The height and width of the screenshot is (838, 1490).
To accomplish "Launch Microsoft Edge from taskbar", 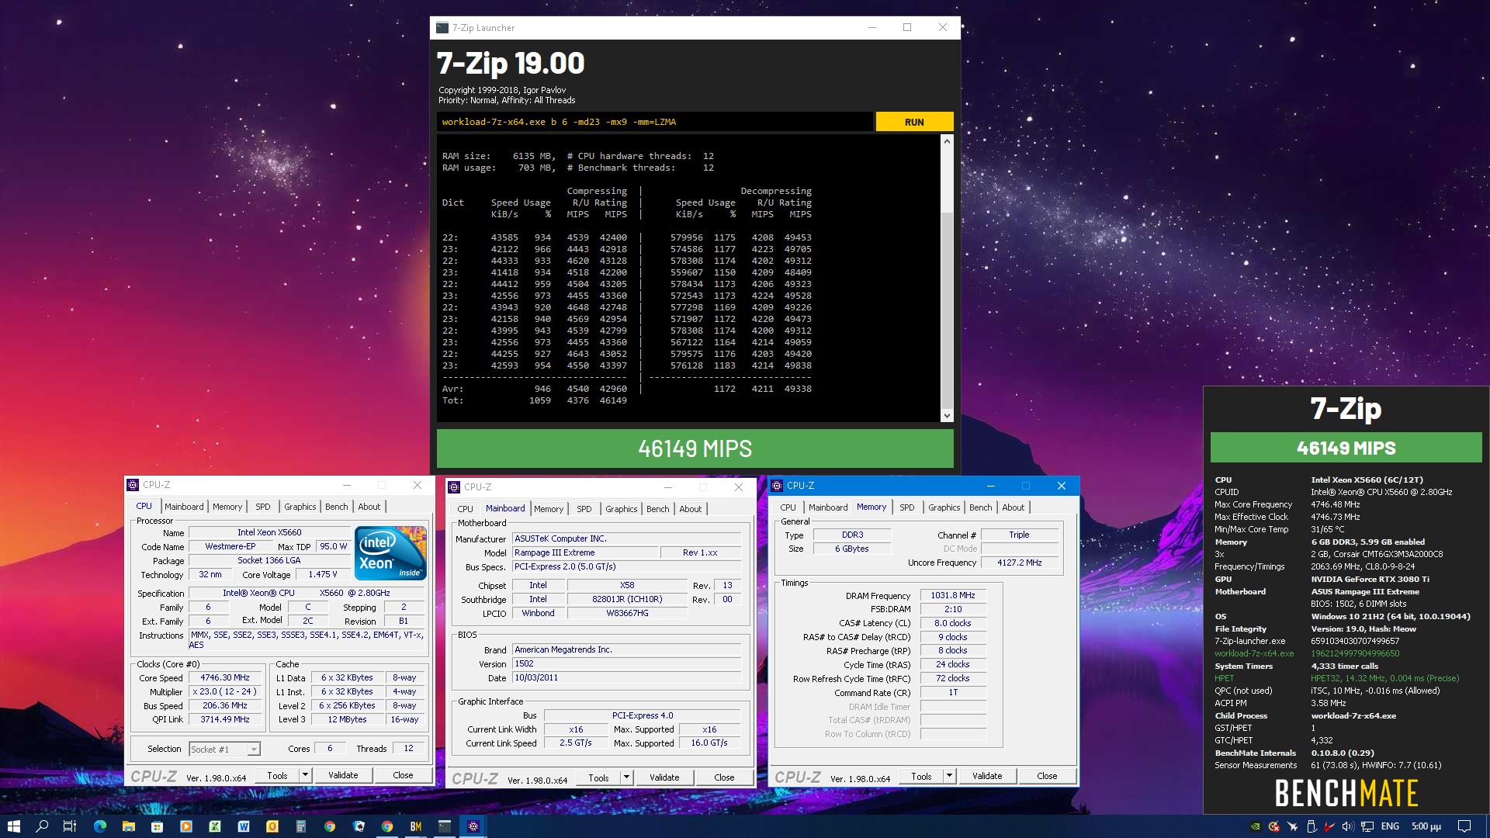I will (x=100, y=826).
